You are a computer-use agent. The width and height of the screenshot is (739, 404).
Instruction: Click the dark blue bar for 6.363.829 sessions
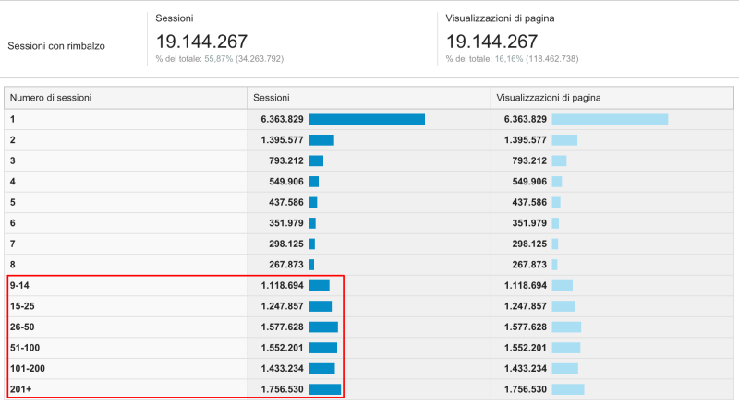click(366, 119)
